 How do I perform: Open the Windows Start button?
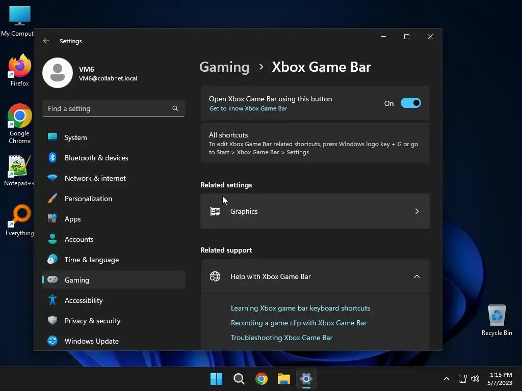tap(216, 379)
